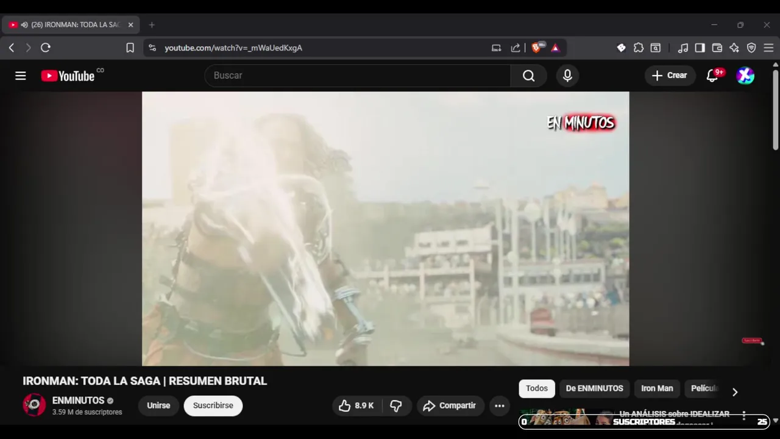
Task: Select the De ENMINUTOS filter chip
Action: point(594,388)
